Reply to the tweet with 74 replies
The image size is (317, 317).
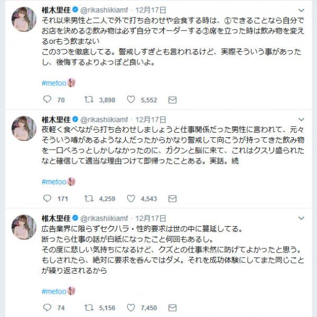pos(48,307)
